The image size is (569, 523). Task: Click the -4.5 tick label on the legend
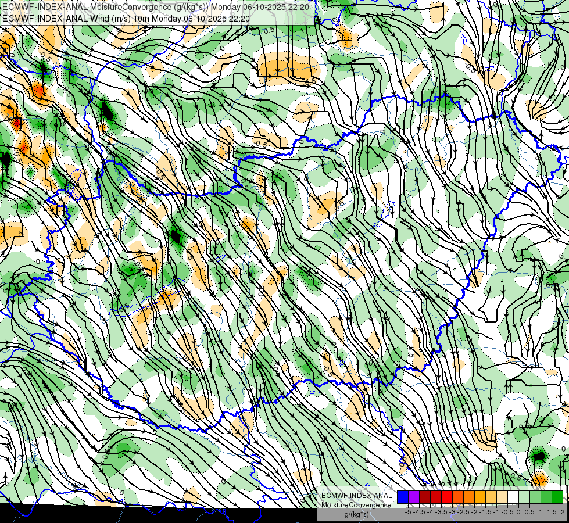[419, 512]
